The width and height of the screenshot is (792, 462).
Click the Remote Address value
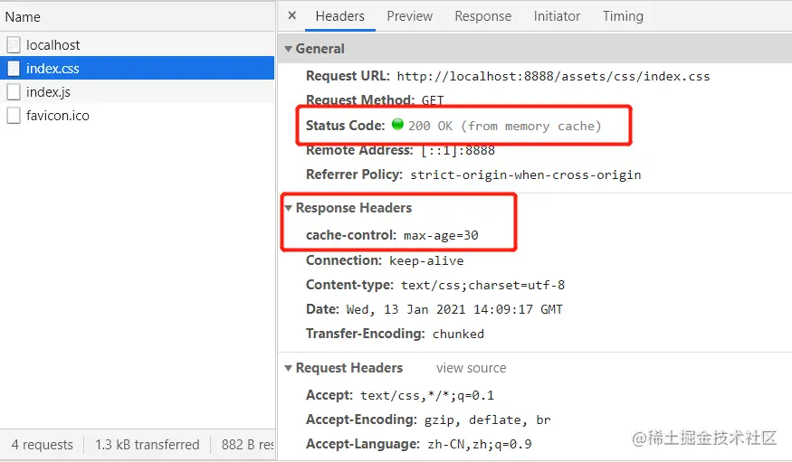[458, 150]
